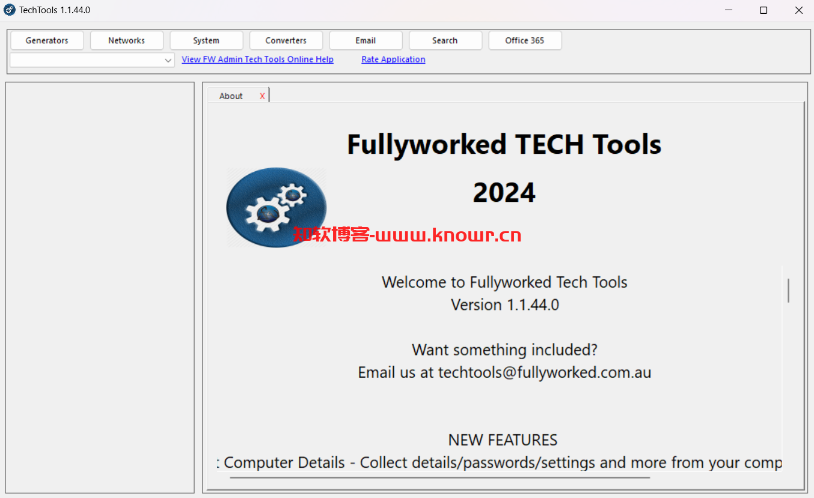Close the TechTools window
814x498 pixels.
[x=798, y=10]
